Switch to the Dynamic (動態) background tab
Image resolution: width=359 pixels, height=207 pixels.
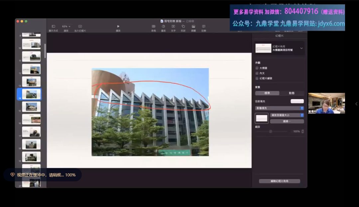pyautogui.click(x=292, y=93)
